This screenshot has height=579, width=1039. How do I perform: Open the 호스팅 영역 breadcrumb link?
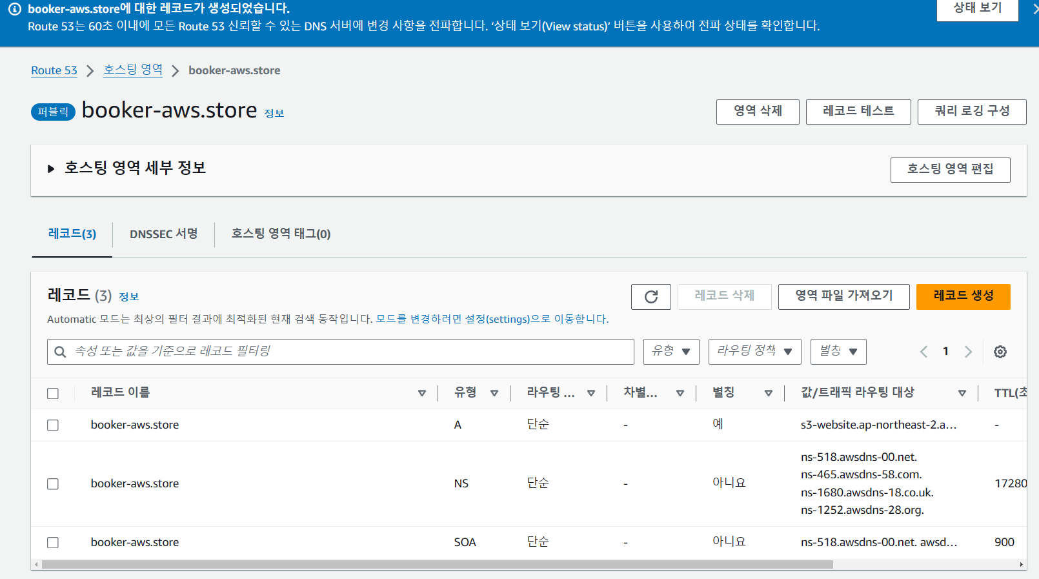pos(133,70)
